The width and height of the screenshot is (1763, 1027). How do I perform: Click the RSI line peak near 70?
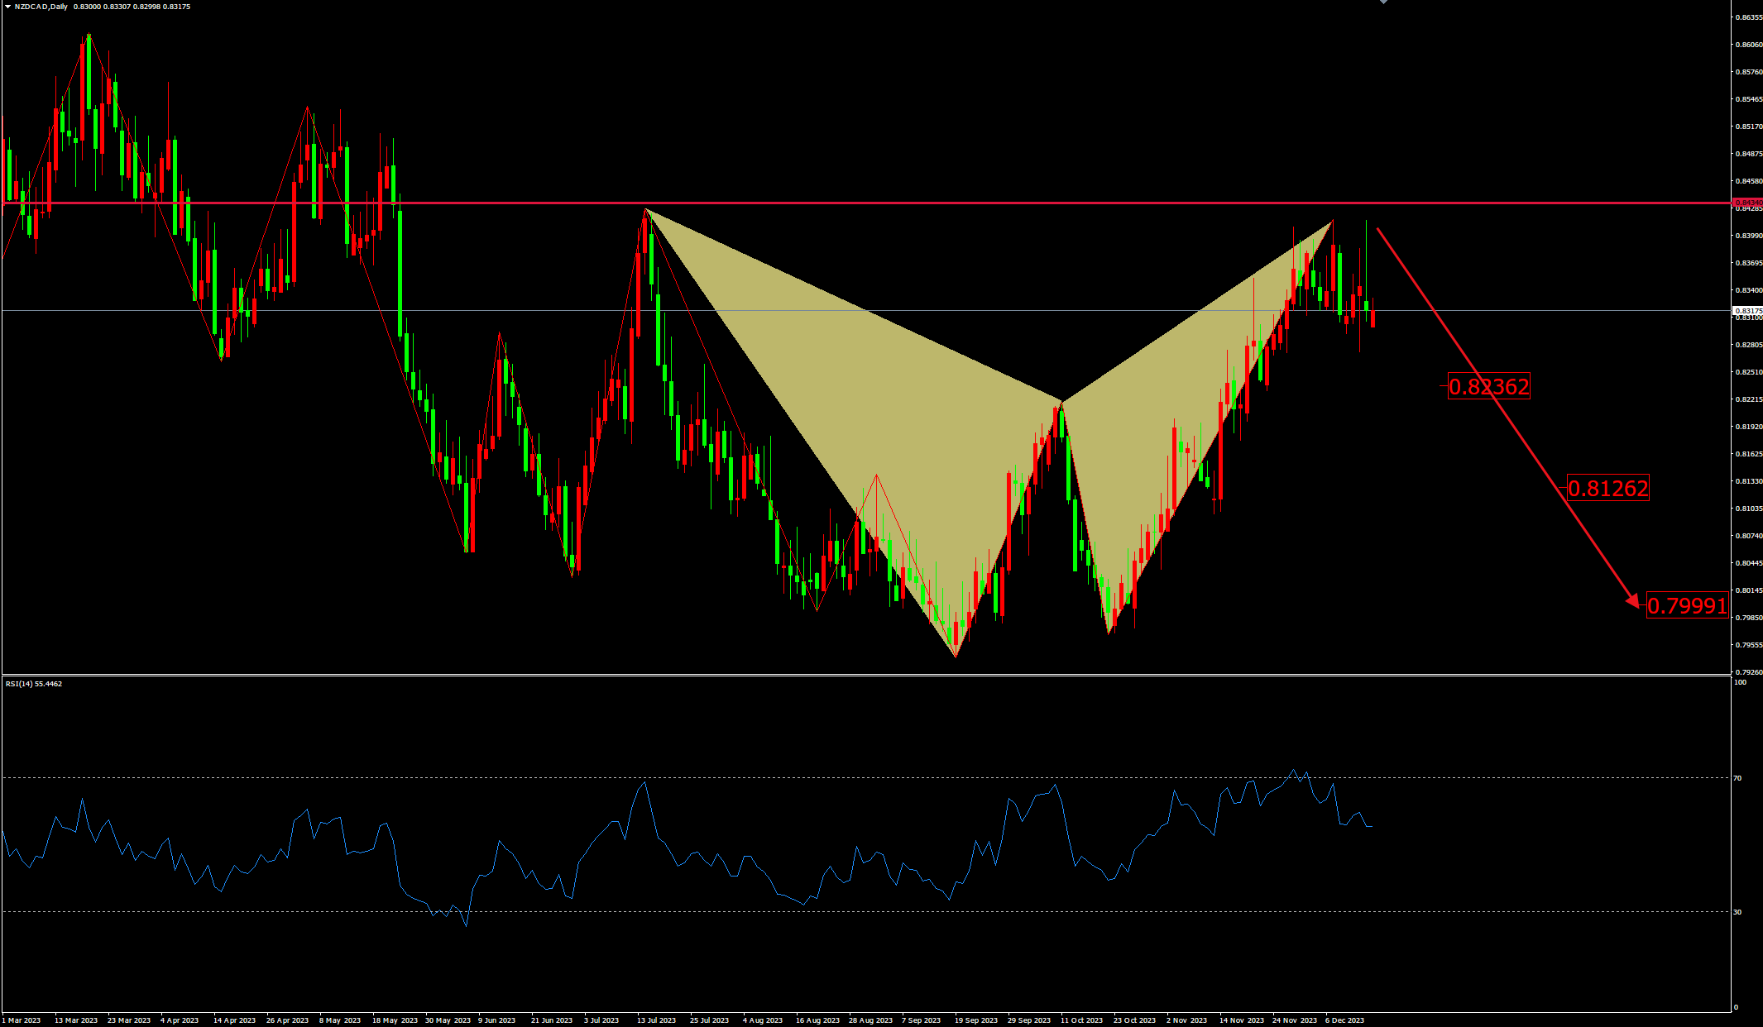coord(1294,771)
